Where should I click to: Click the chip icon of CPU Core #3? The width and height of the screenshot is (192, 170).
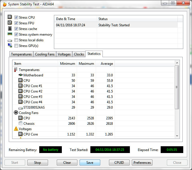[20, 96]
